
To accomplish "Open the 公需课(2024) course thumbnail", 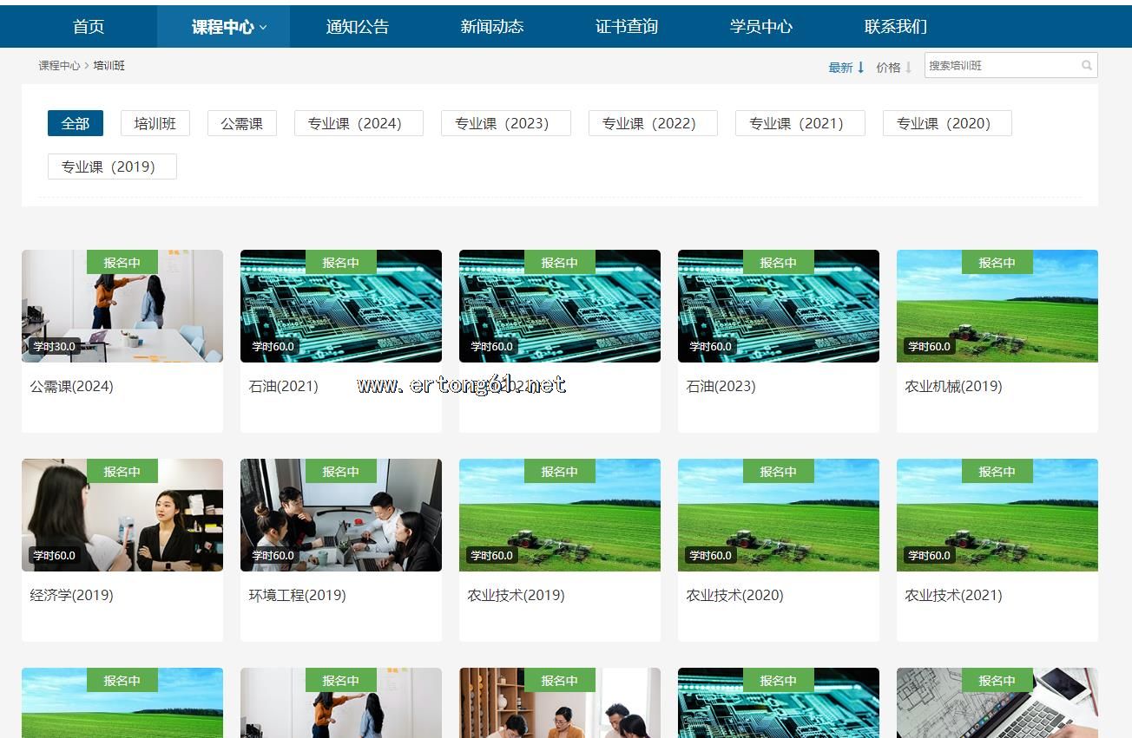I will pyautogui.click(x=122, y=306).
